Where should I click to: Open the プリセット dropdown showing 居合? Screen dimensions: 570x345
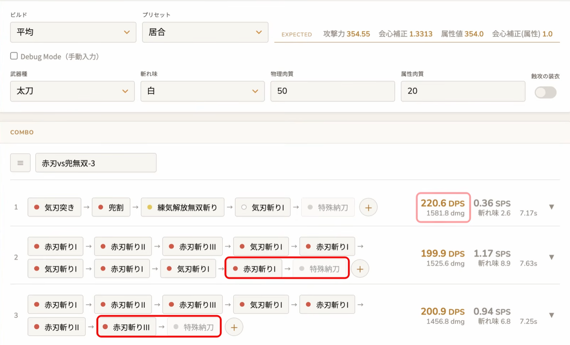click(x=205, y=32)
